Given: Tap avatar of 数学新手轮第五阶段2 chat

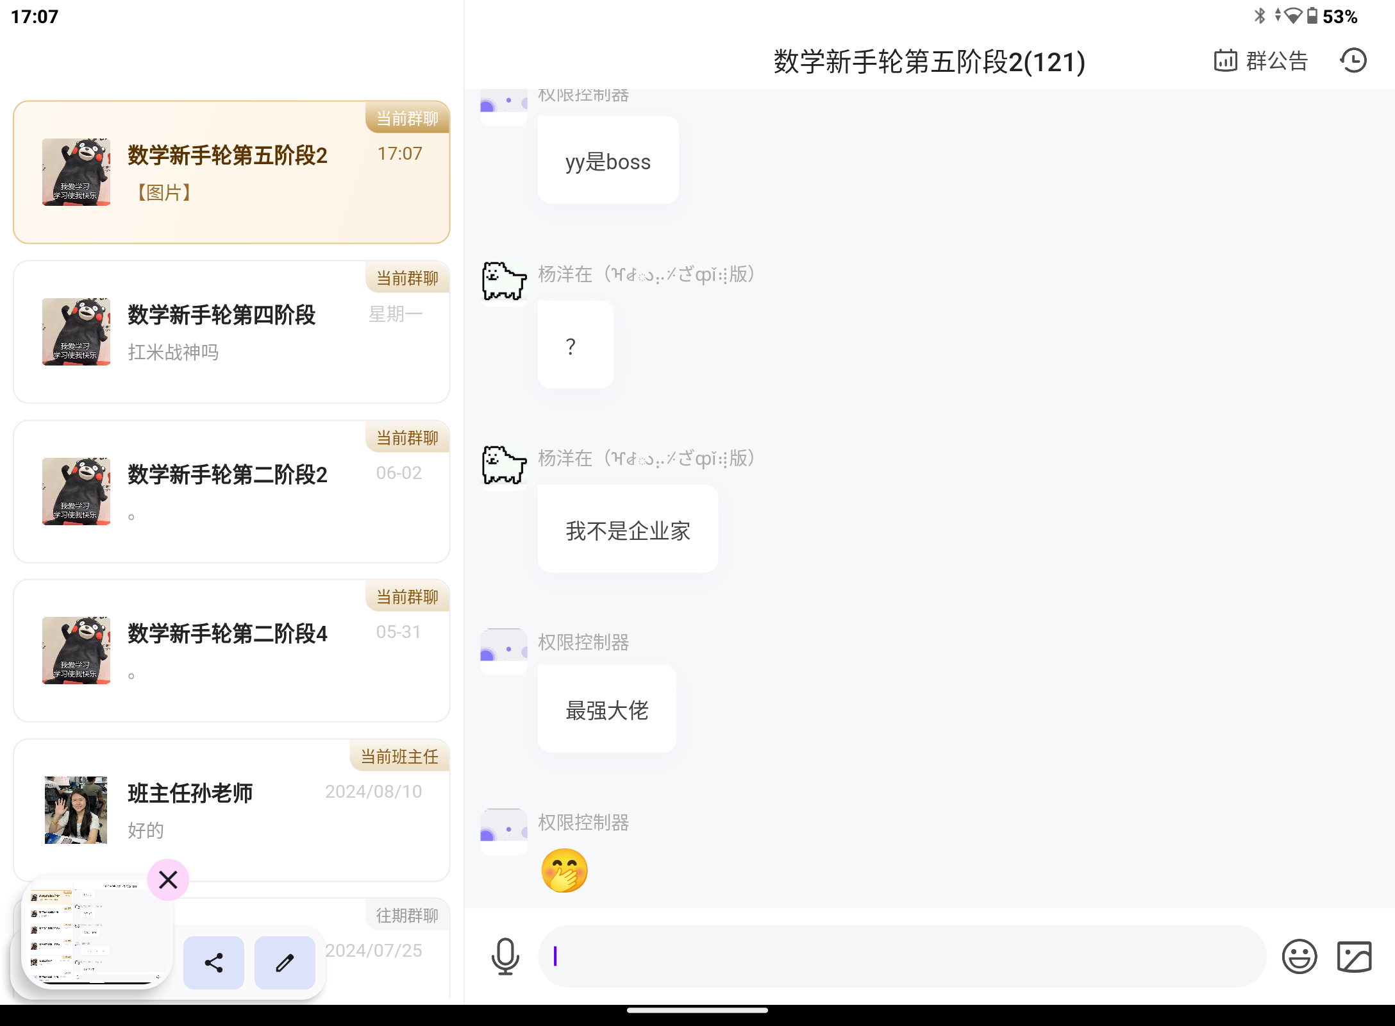Looking at the screenshot, I should click(76, 172).
